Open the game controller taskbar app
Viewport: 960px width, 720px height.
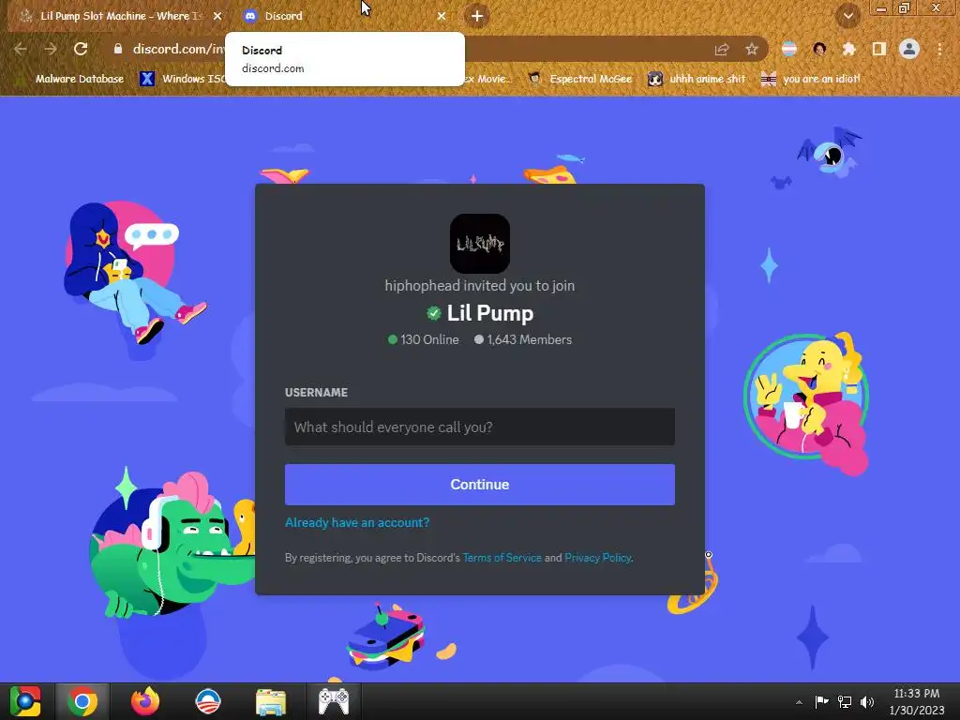coord(334,701)
